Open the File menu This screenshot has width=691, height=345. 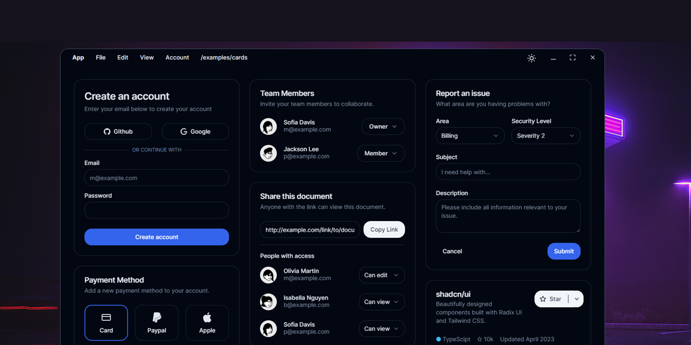100,57
